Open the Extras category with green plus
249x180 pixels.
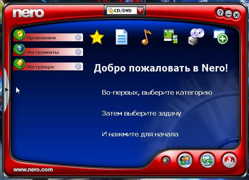pyautogui.click(x=220, y=37)
